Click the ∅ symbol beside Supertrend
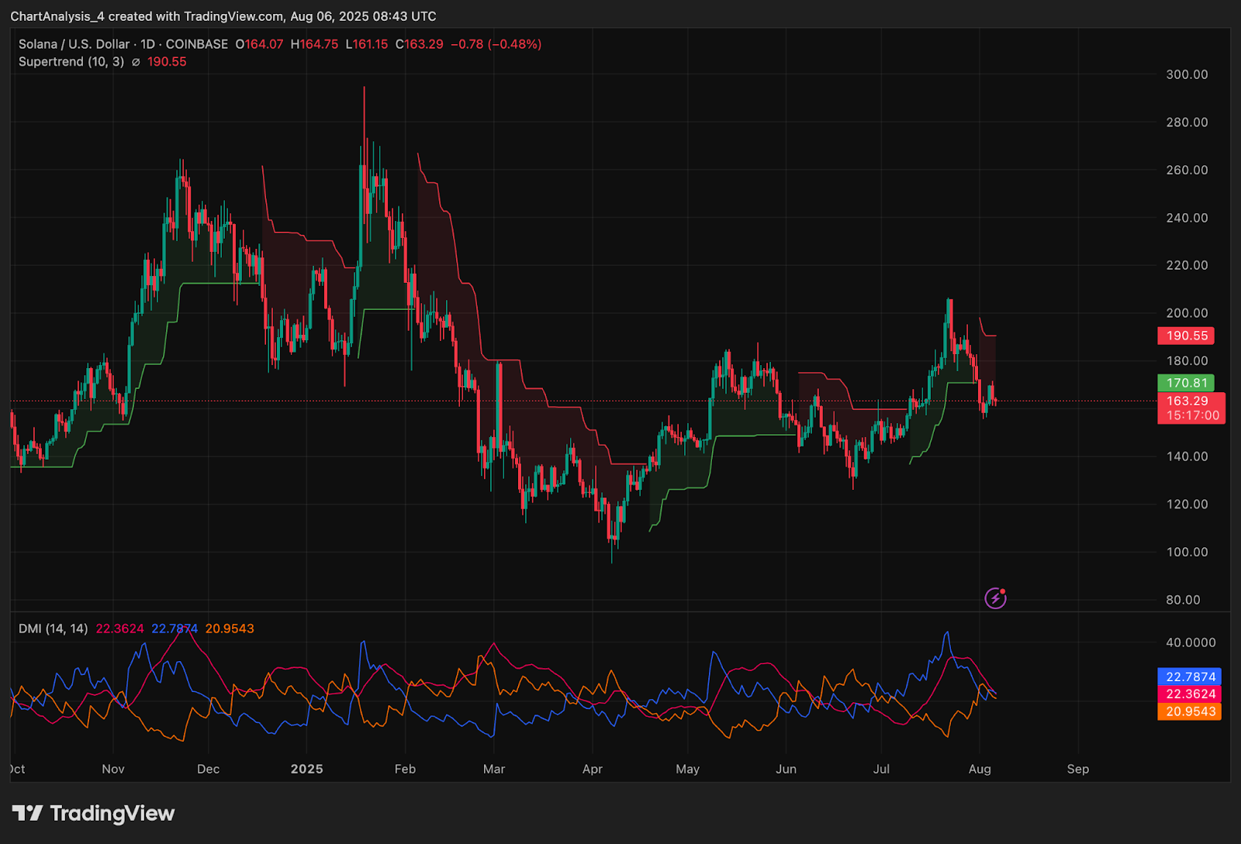The width and height of the screenshot is (1241, 844). pos(136,62)
